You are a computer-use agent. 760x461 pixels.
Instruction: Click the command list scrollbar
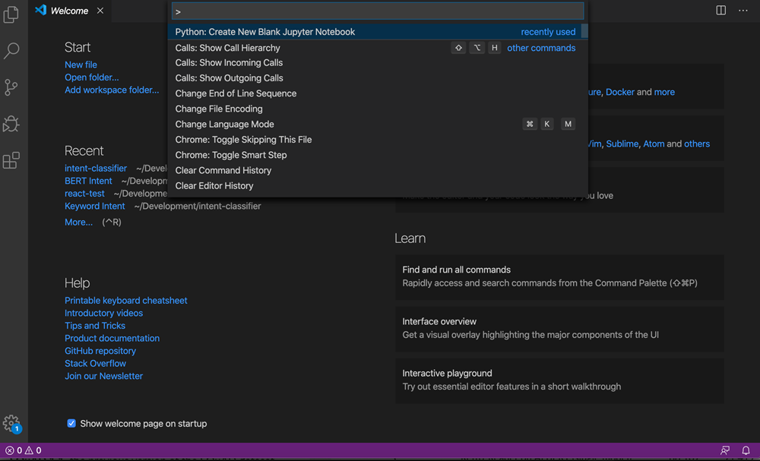point(584,31)
